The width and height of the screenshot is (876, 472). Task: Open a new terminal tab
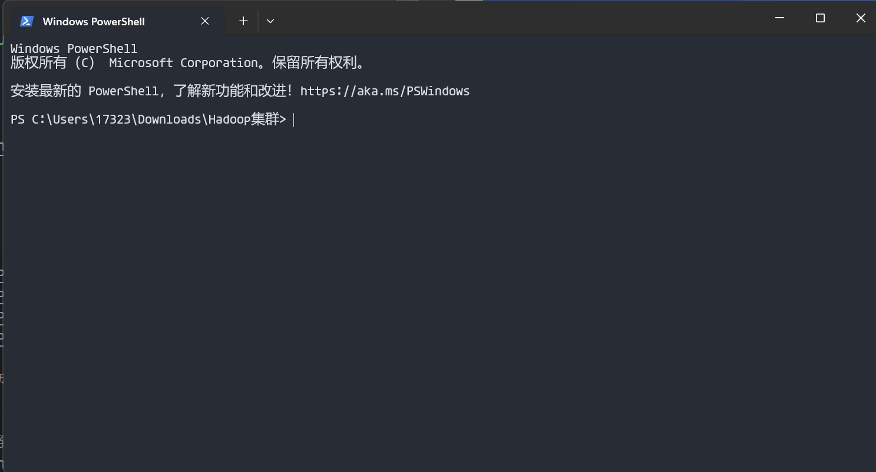pyautogui.click(x=243, y=21)
